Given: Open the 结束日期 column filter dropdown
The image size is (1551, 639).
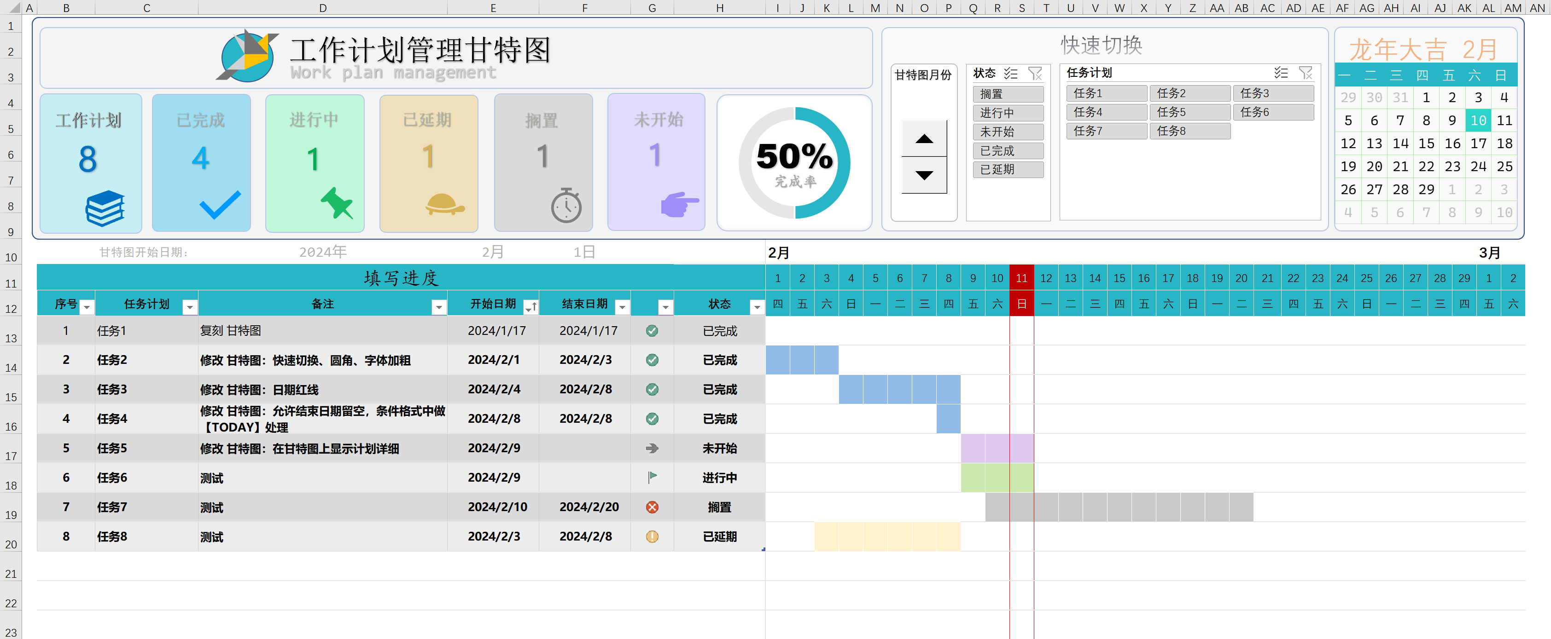Looking at the screenshot, I should click(622, 307).
